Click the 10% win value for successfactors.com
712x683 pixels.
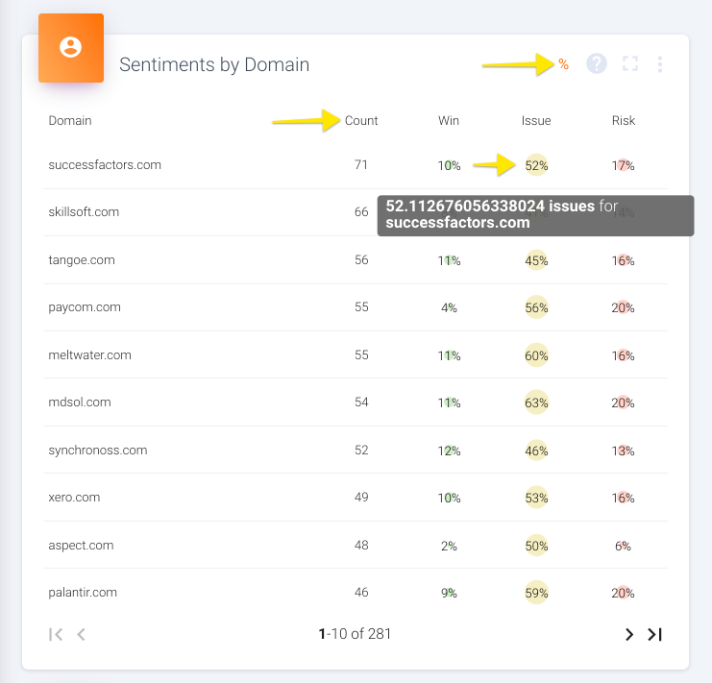pyautogui.click(x=449, y=165)
